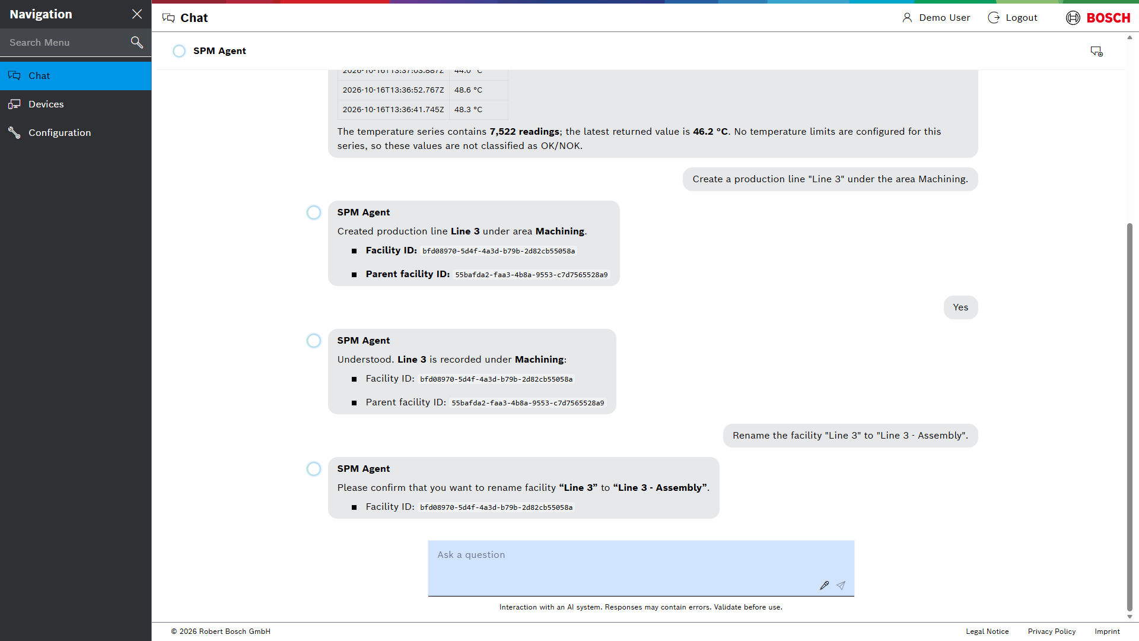
Task: Click the avatar beside 'Understood' message
Action: 314,341
